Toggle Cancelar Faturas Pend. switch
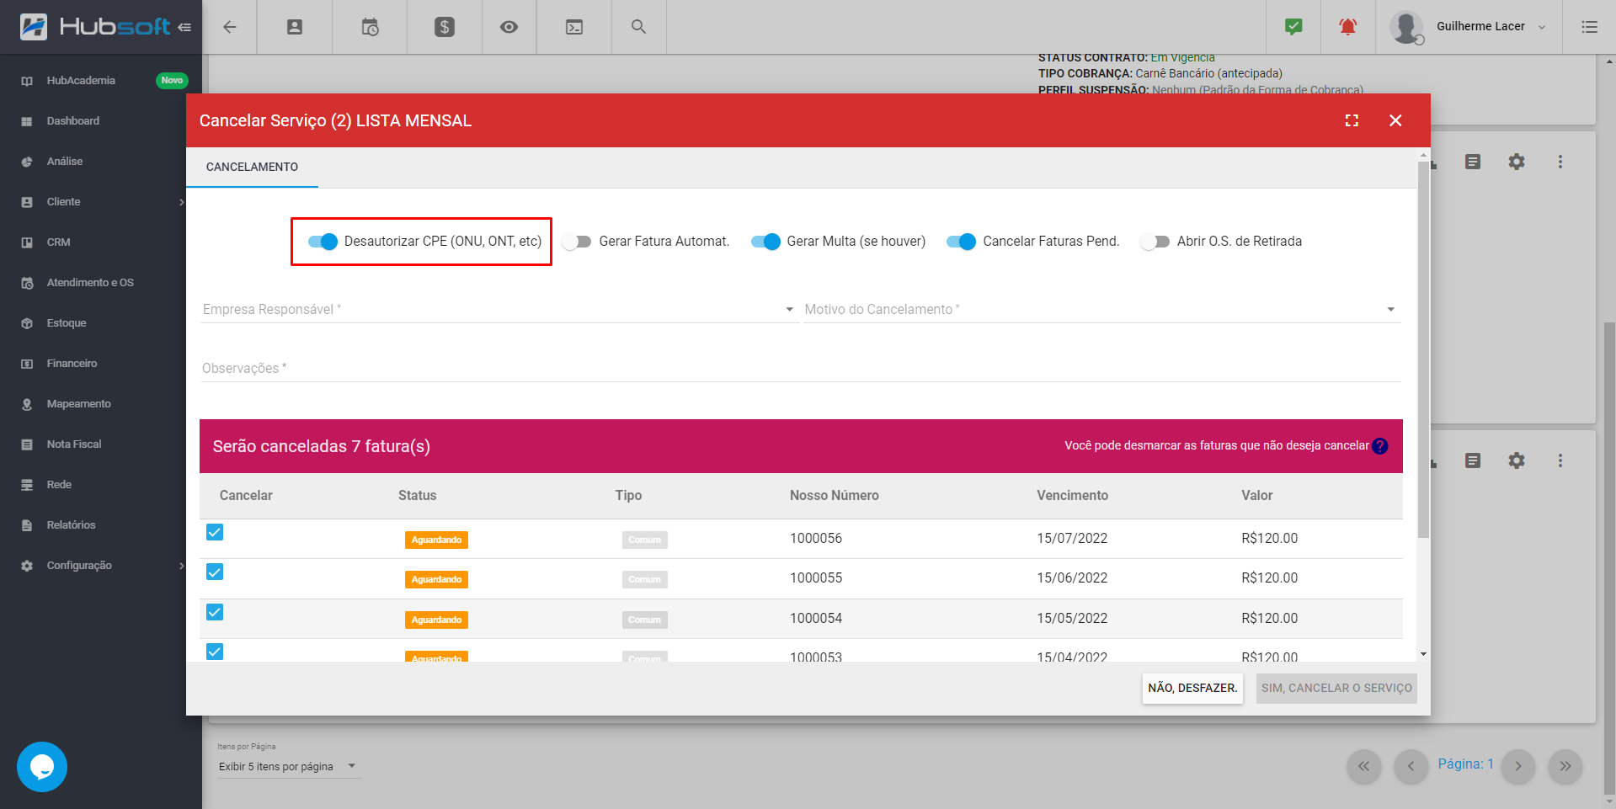The width and height of the screenshot is (1616, 809). (961, 242)
